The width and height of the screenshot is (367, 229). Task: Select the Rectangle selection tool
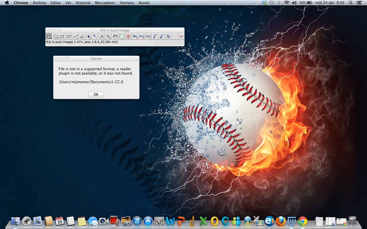(x=49, y=37)
